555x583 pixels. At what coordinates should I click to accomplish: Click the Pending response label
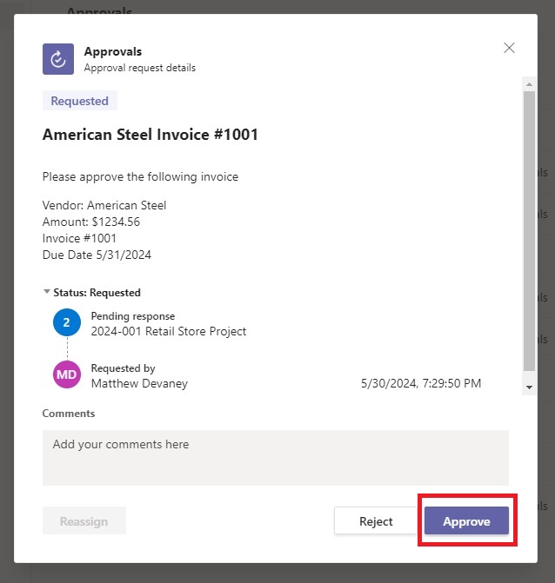click(x=133, y=316)
